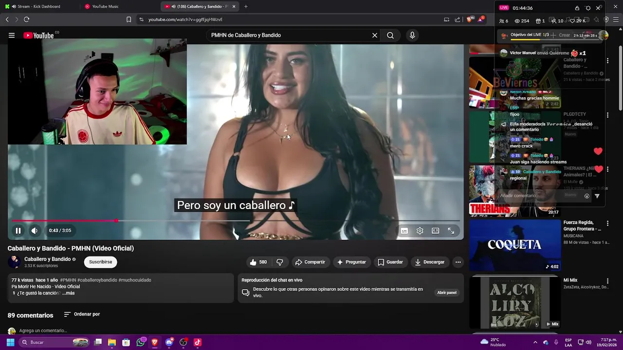Open Ordenar por comments sort dropdown
Viewport: 623px width, 350px height.
pyautogui.click(x=82, y=315)
